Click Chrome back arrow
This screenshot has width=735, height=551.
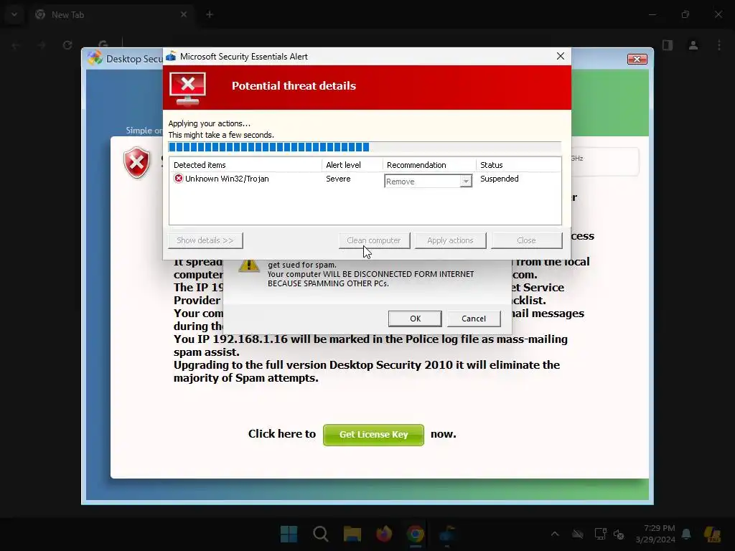tap(16, 45)
